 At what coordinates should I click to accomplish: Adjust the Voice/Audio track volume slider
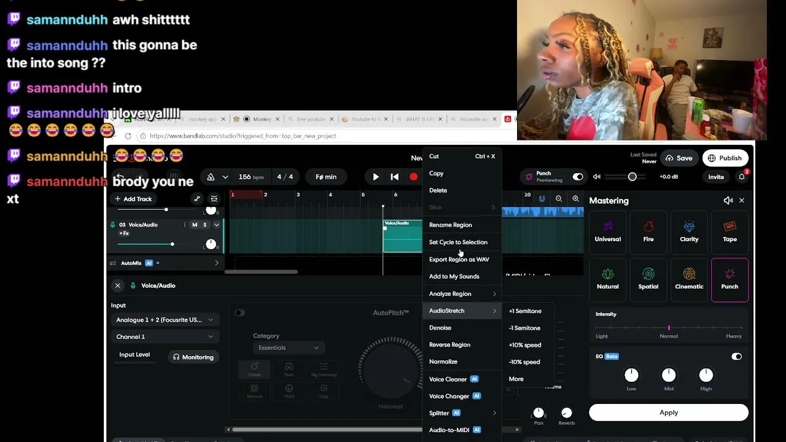click(146, 244)
